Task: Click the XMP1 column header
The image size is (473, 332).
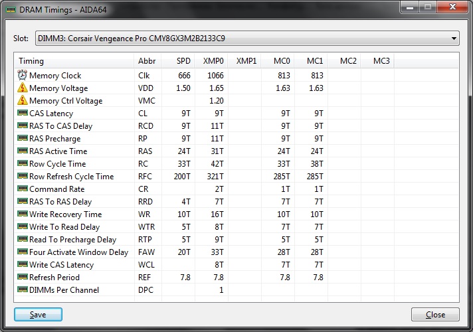Action: [x=244, y=61]
